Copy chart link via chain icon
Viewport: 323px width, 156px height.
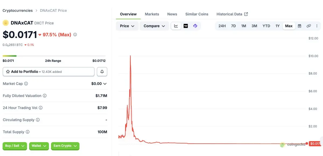click(x=309, y=26)
